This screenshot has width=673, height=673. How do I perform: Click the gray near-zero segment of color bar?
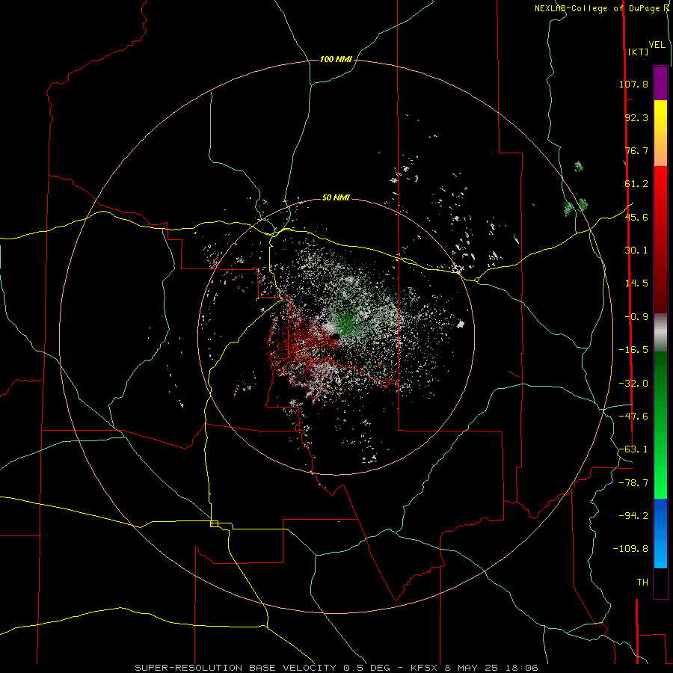pos(660,333)
